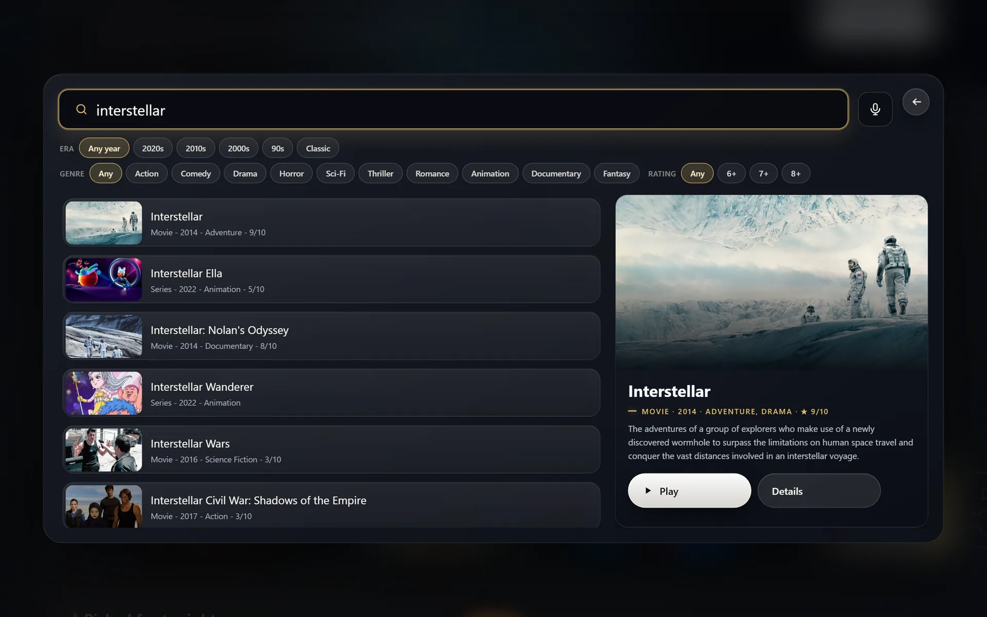Filter era by Classic

coord(318,148)
